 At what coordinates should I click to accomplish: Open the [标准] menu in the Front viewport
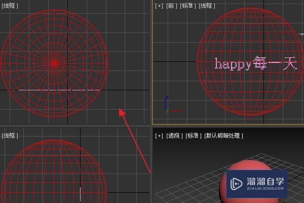188,6
